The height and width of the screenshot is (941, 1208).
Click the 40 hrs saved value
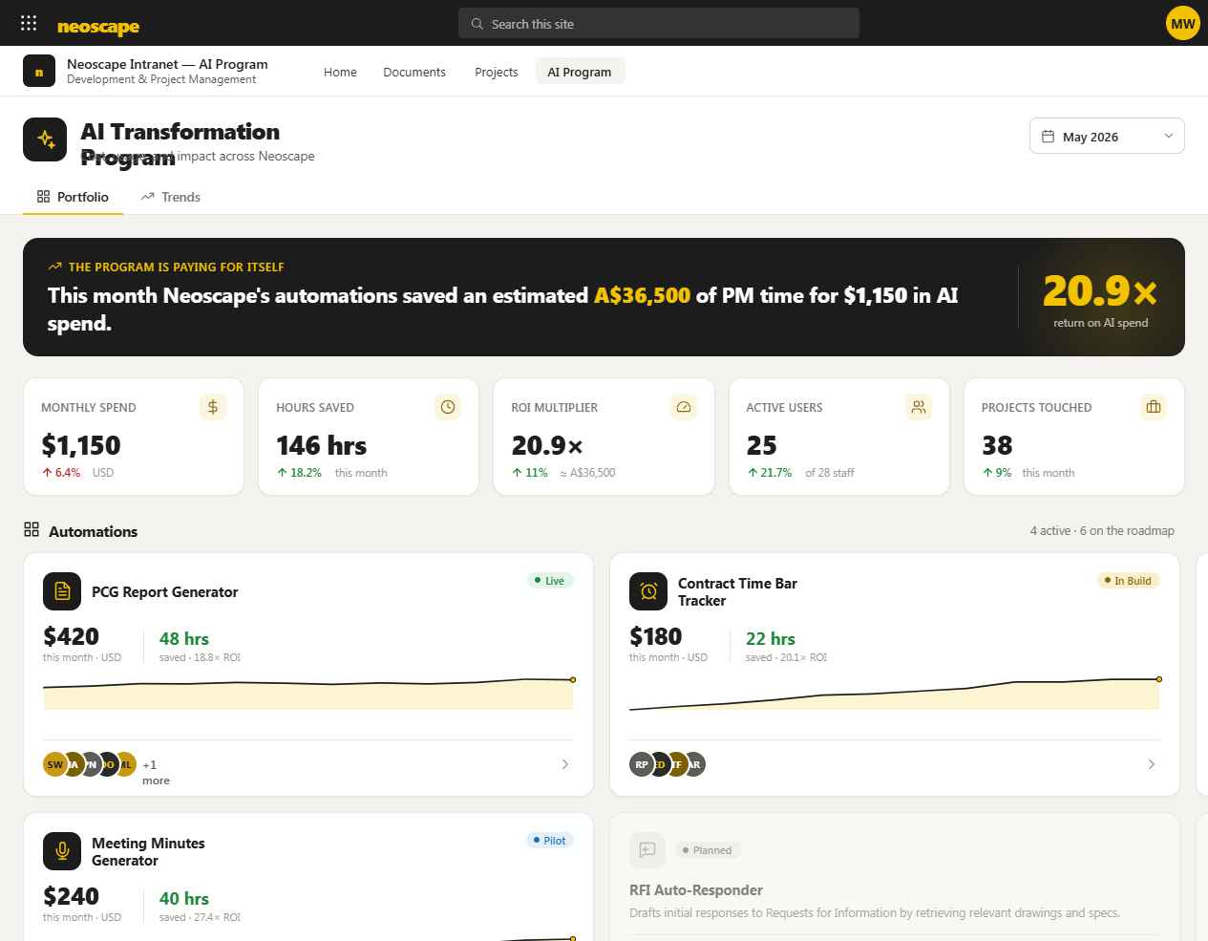click(x=184, y=898)
